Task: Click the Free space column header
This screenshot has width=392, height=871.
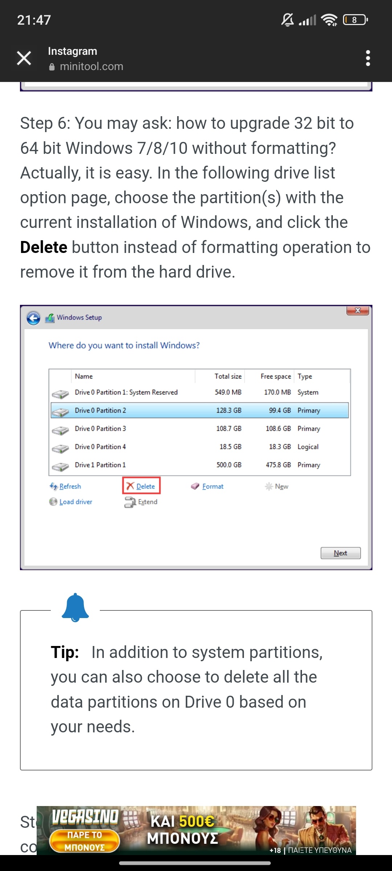Action: [x=276, y=376]
